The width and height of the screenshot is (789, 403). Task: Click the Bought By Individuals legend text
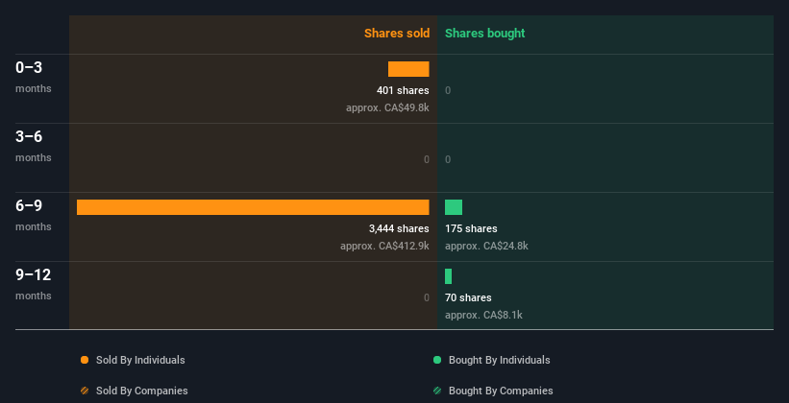[x=499, y=360]
